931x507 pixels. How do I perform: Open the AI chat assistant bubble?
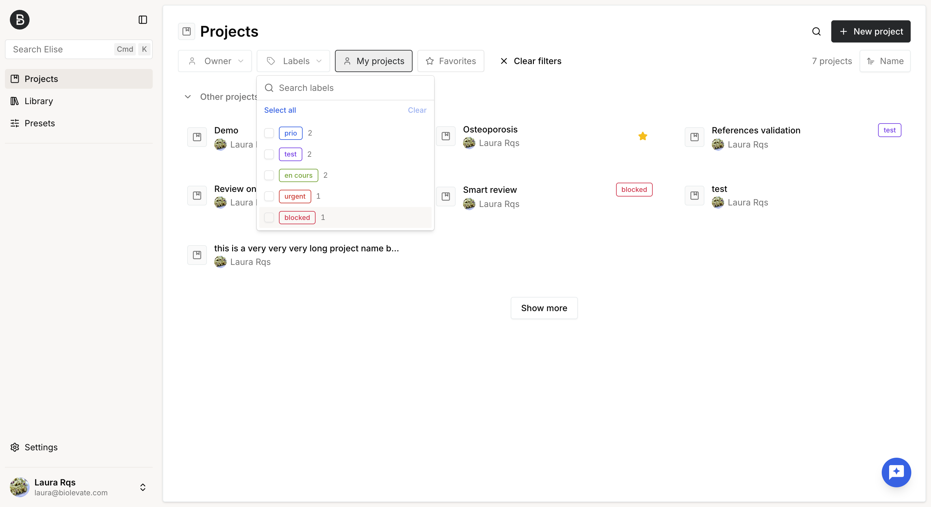tap(896, 472)
